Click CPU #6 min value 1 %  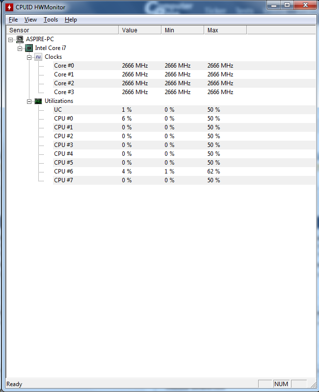point(169,171)
